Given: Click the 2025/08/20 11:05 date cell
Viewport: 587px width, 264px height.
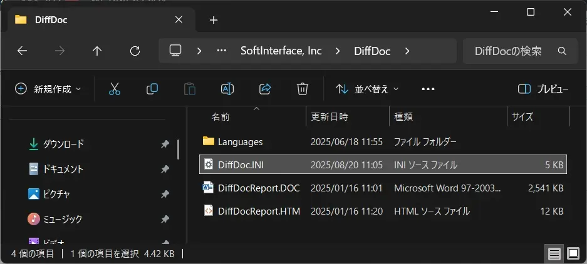Looking at the screenshot, I should pyautogui.click(x=346, y=165).
